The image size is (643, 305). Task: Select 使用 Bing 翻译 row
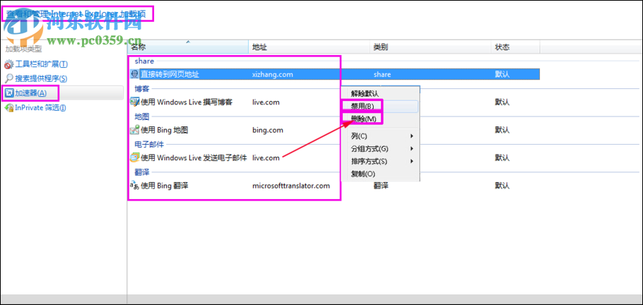click(x=334, y=186)
